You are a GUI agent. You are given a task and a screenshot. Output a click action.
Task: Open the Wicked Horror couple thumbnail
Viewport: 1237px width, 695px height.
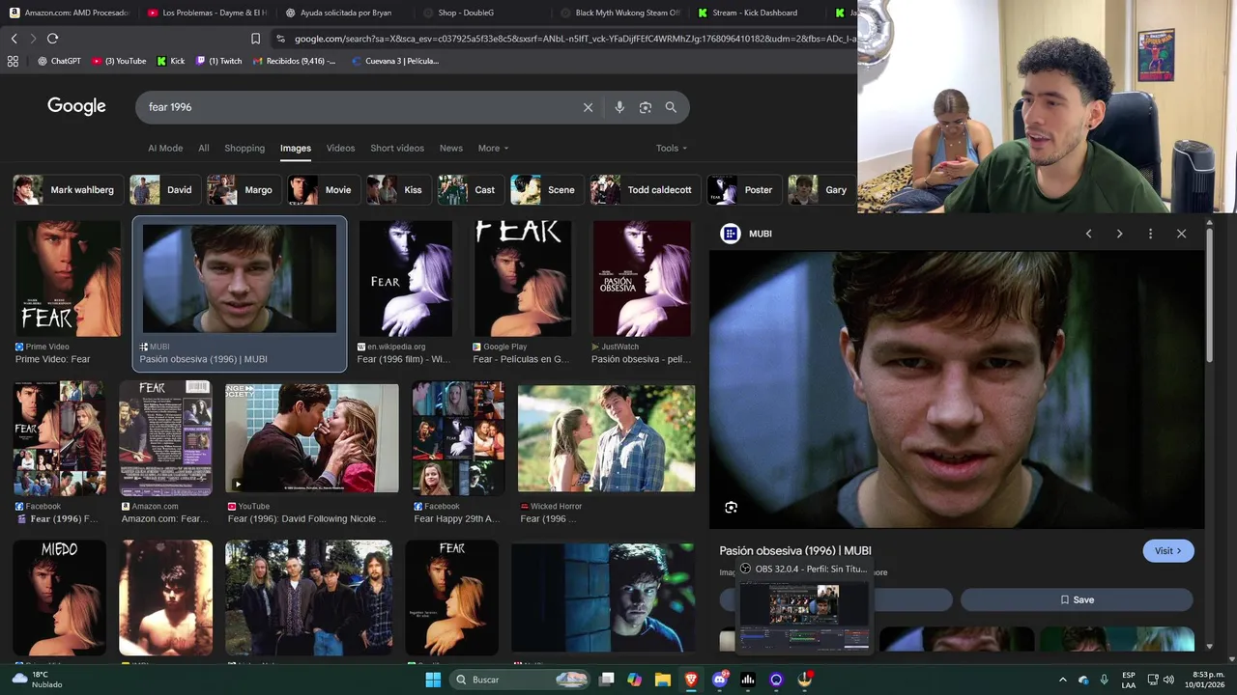click(x=606, y=438)
